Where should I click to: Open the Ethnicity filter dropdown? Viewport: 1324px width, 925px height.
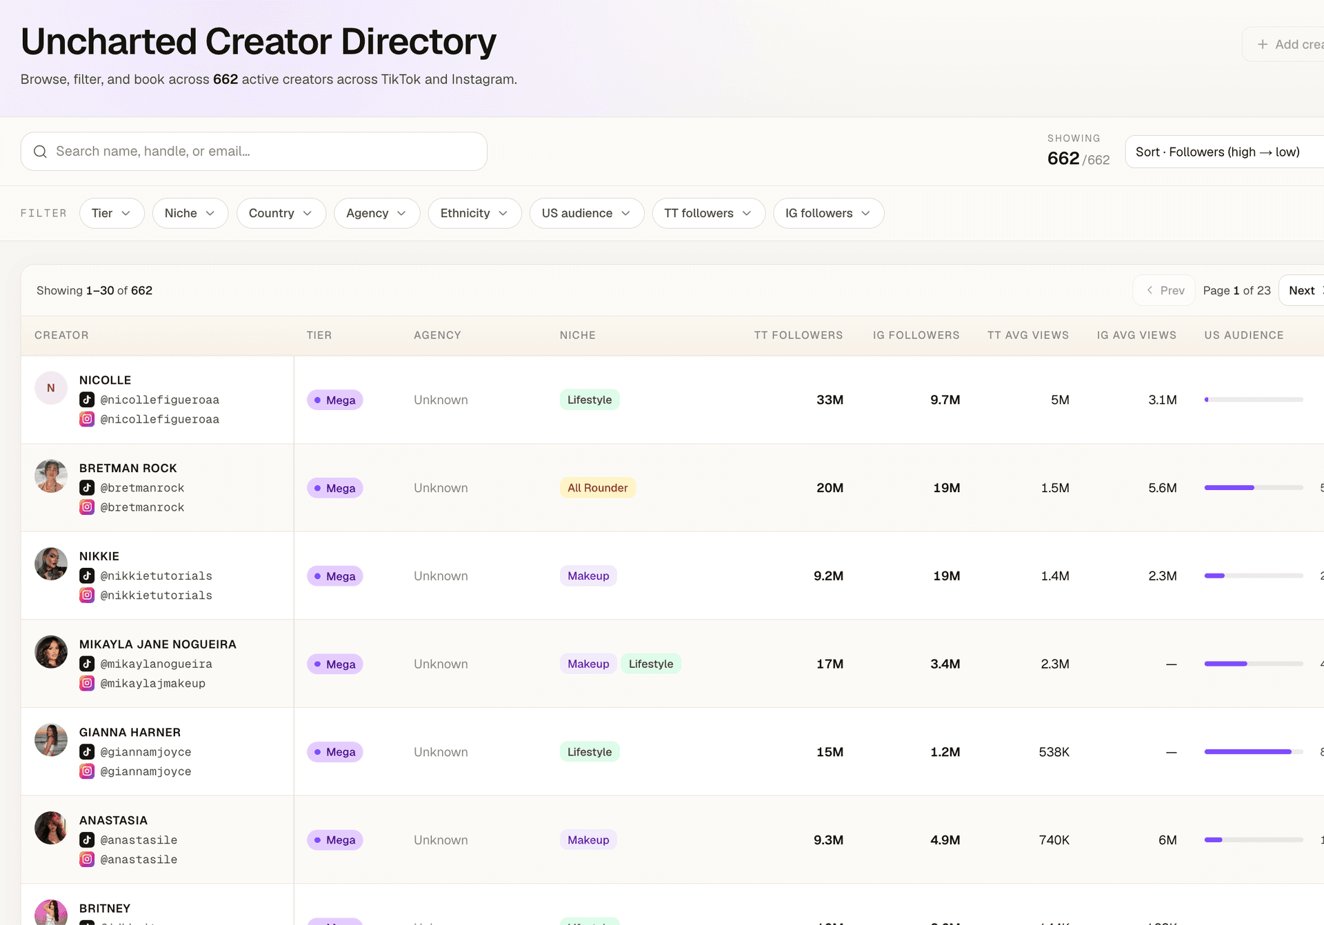pos(475,213)
